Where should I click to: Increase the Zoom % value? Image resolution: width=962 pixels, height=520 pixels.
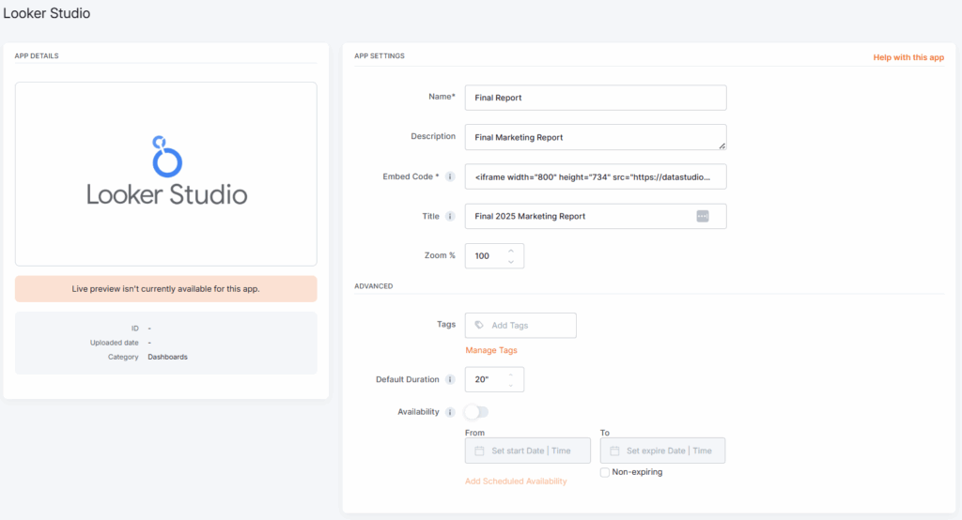[511, 251]
